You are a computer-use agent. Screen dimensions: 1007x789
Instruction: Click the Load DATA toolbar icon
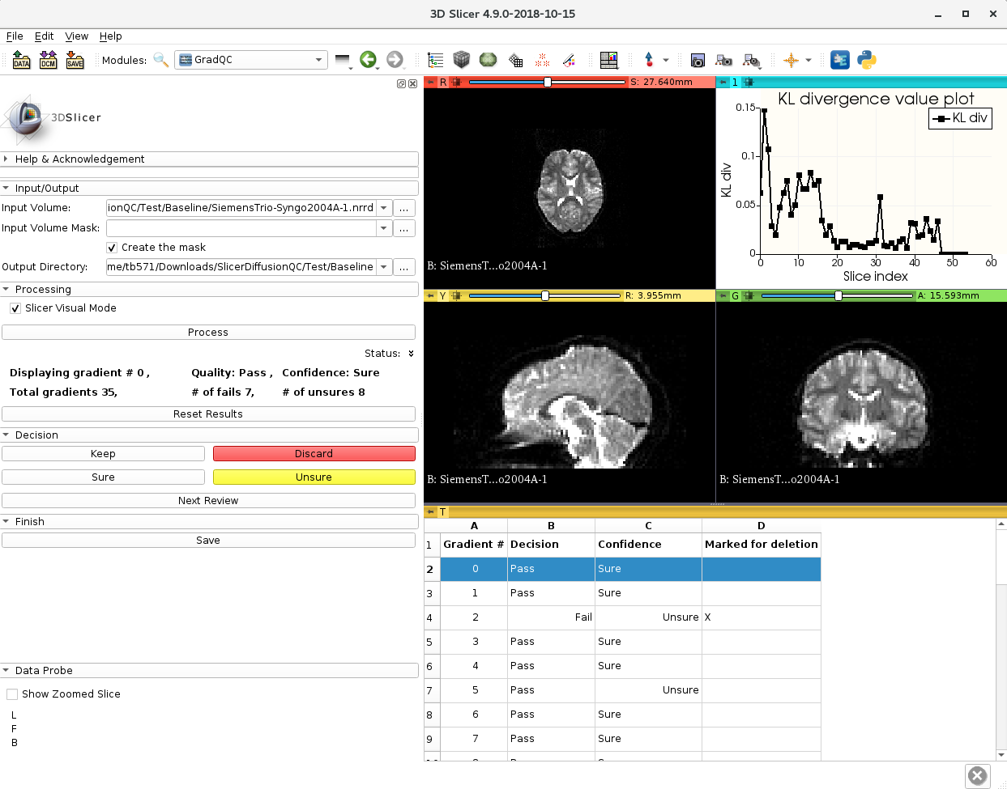click(22, 60)
